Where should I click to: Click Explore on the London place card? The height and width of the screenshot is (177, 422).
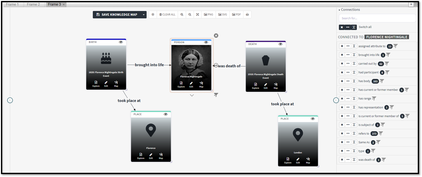coord(288,160)
